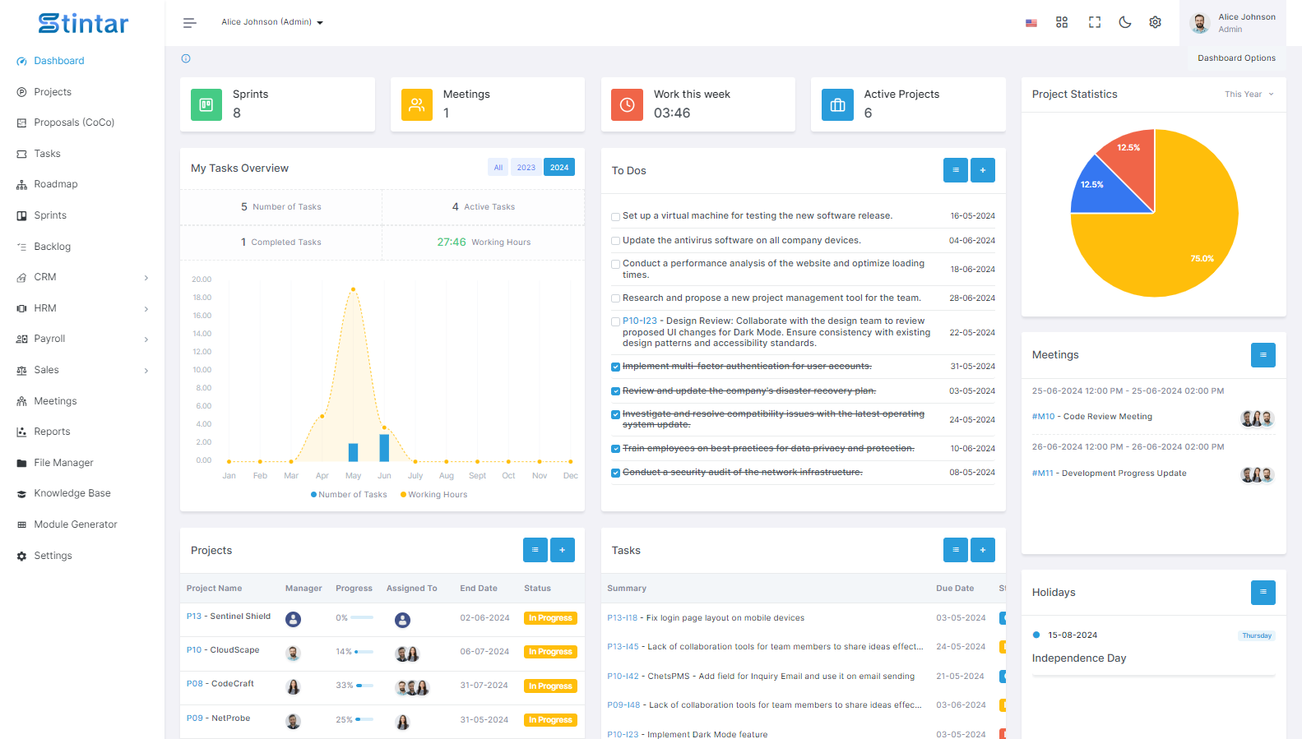Check the antivirus software update to-do
The width and height of the screenshot is (1302, 739).
coord(615,241)
